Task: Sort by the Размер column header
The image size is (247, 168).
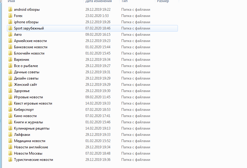Action: 163,1
